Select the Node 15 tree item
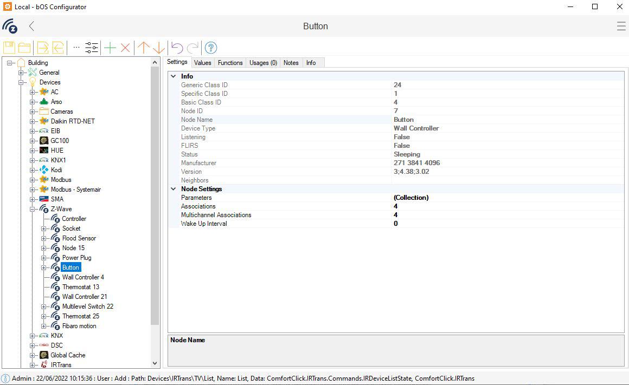This screenshot has height=385, width=629. pyautogui.click(x=73, y=248)
